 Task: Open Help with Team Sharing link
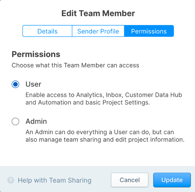(55, 180)
